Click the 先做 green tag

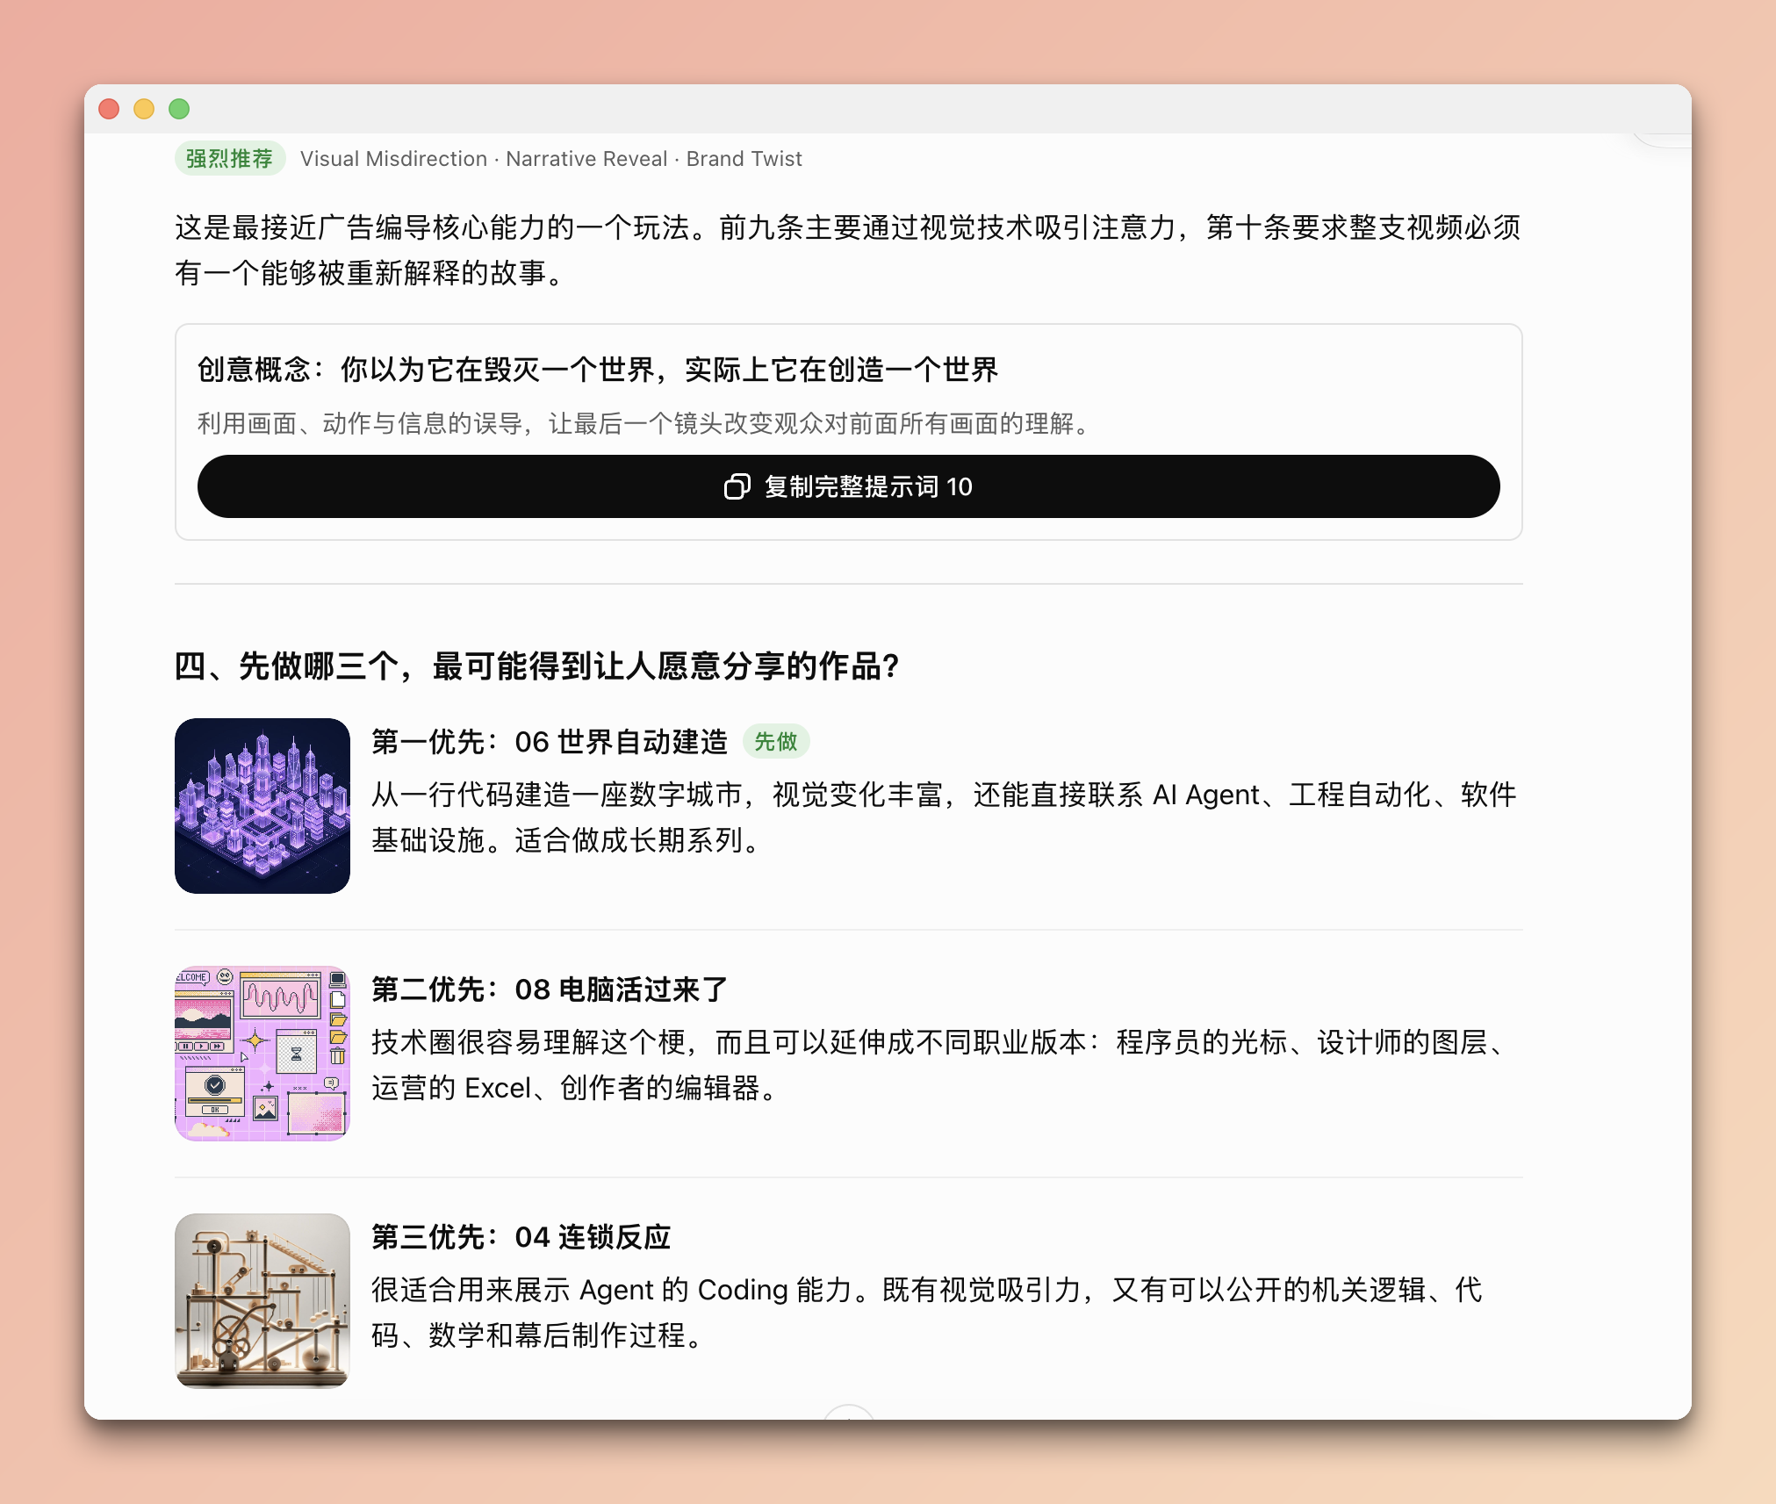click(776, 742)
